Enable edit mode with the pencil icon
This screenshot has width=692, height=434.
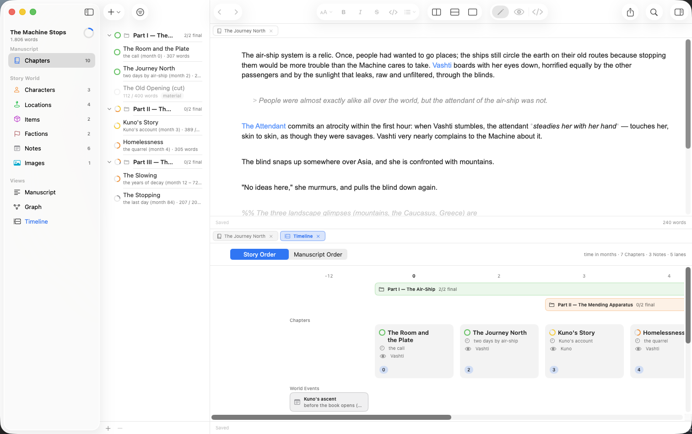[x=500, y=12]
